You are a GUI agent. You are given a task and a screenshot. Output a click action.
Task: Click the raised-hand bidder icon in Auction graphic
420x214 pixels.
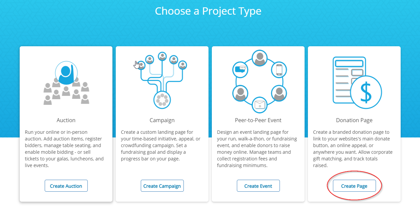(x=66, y=73)
